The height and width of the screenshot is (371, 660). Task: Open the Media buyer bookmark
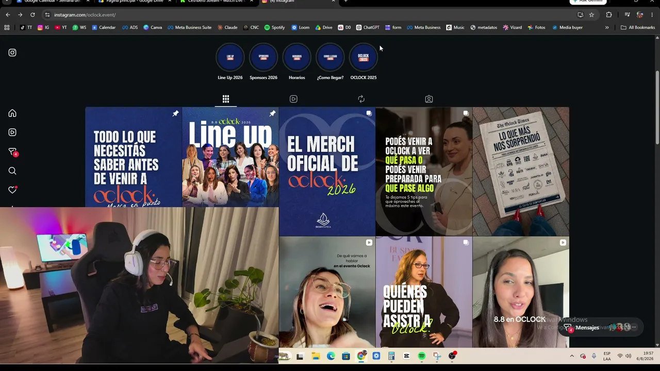pyautogui.click(x=567, y=27)
